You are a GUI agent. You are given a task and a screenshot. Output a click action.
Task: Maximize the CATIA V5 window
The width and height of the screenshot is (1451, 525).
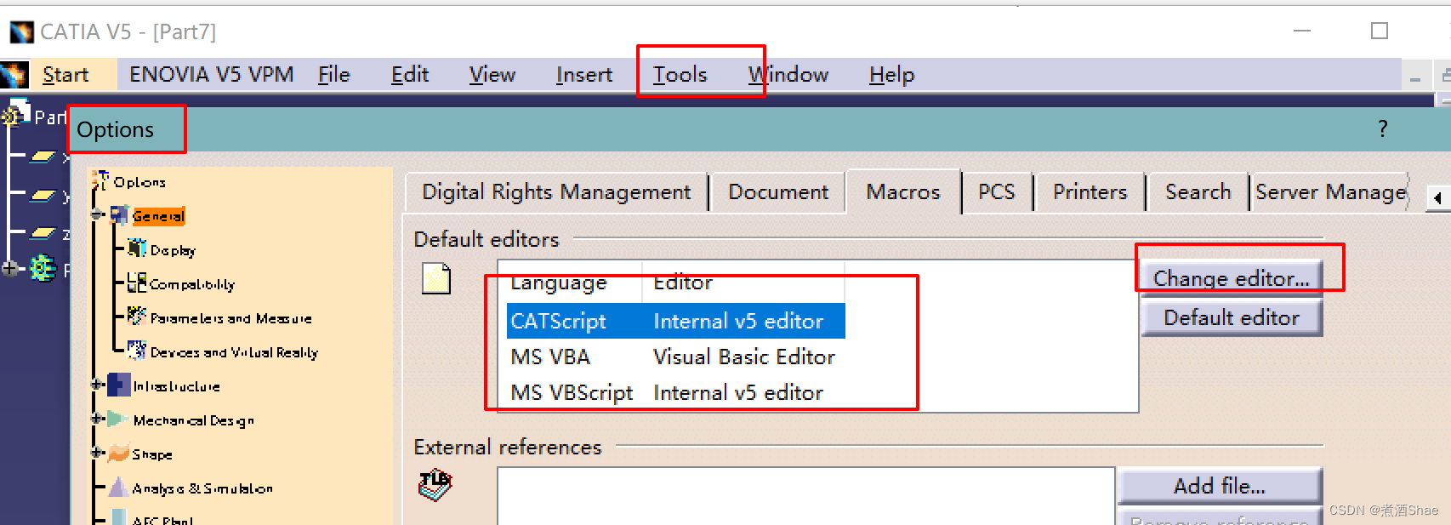[x=1380, y=31]
